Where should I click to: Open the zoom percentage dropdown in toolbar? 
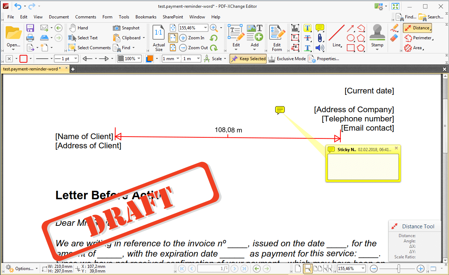pos(205,28)
